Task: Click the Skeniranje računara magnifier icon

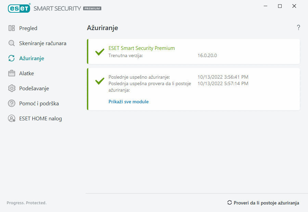Action: [12, 43]
